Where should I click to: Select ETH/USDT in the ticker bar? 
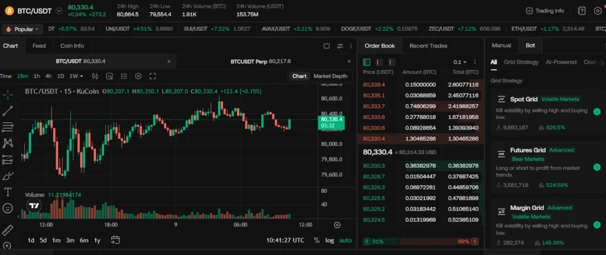(x=547, y=29)
